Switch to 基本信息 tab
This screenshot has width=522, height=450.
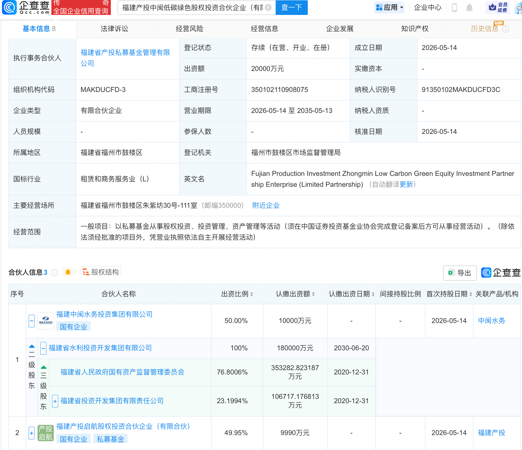pyautogui.click(x=39, y=29)
